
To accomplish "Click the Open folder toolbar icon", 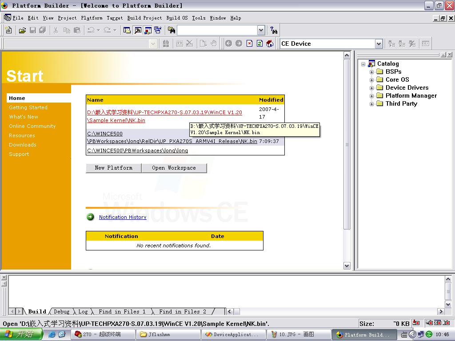I will click(22, 30).
